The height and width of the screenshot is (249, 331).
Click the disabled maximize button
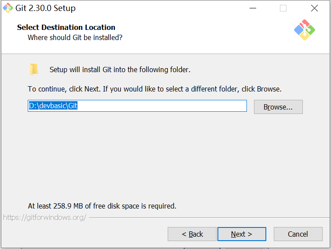[x=283, y=8]
